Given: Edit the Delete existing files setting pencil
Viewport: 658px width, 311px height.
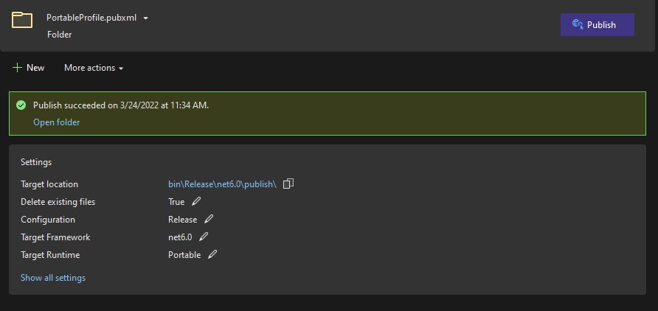Looking at the screenshot, I should (196, 201).
